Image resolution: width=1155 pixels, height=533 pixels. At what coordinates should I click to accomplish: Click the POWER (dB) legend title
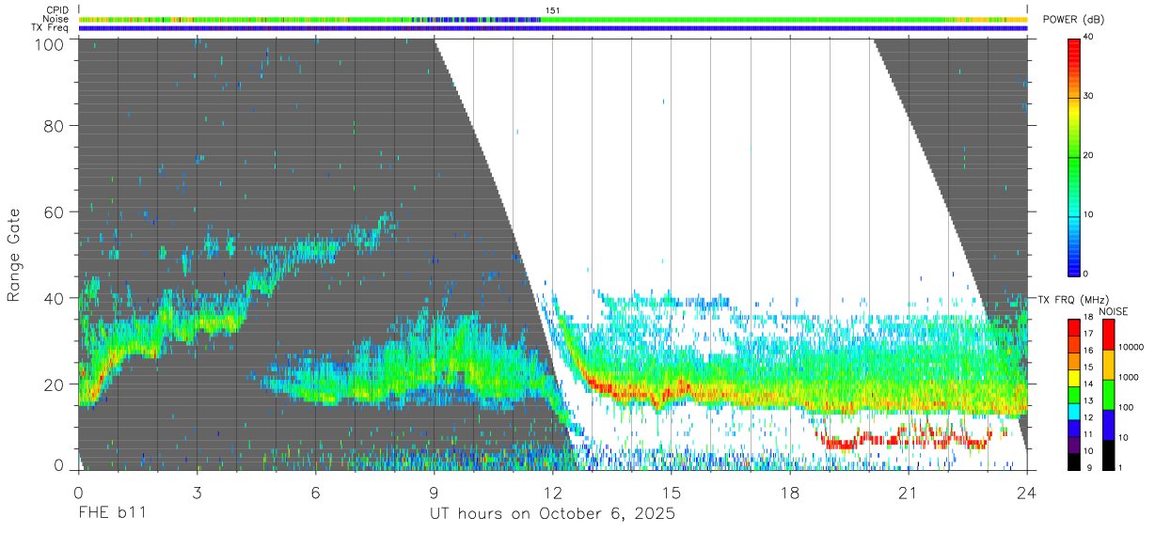[1073, 20]
